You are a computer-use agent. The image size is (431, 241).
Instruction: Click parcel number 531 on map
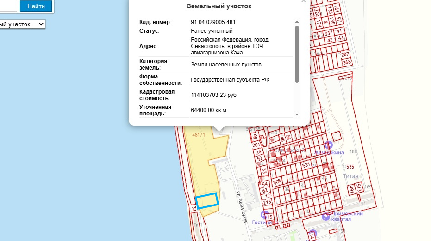coord(306,165)
